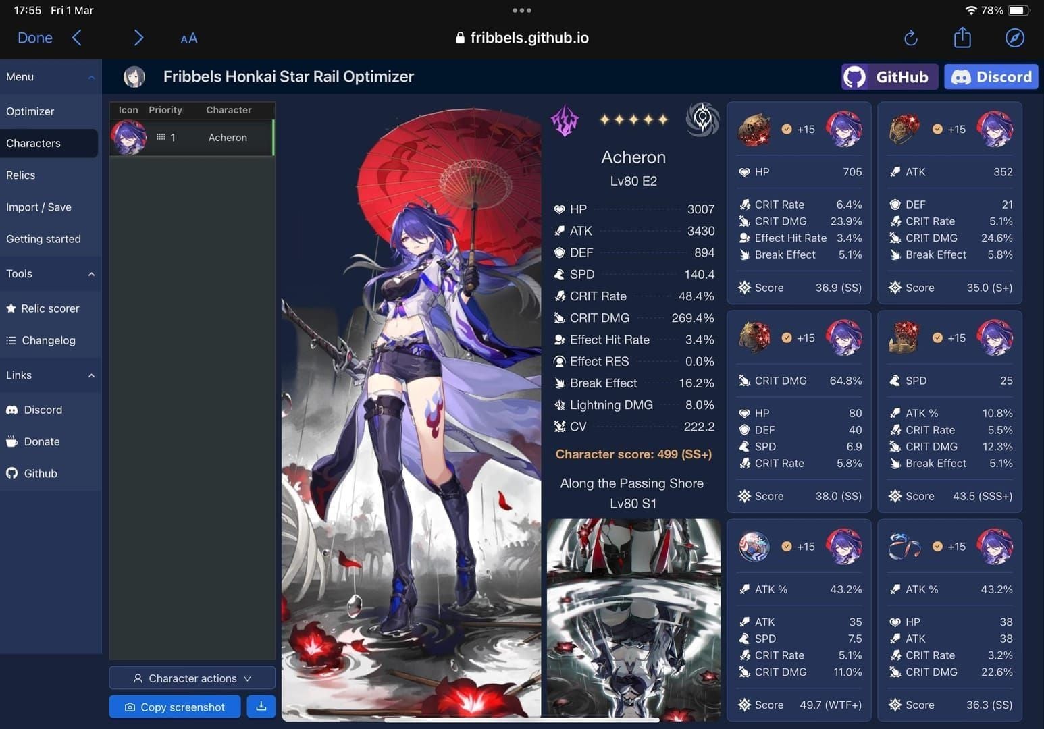Open the Safari share sheet icon
This screenshot has height=729, width=1044.
click(962, 38)
